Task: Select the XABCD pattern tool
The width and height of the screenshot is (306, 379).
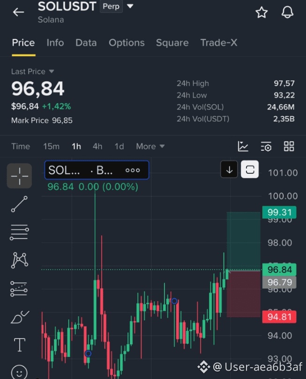Action: [x=20, y=260]
